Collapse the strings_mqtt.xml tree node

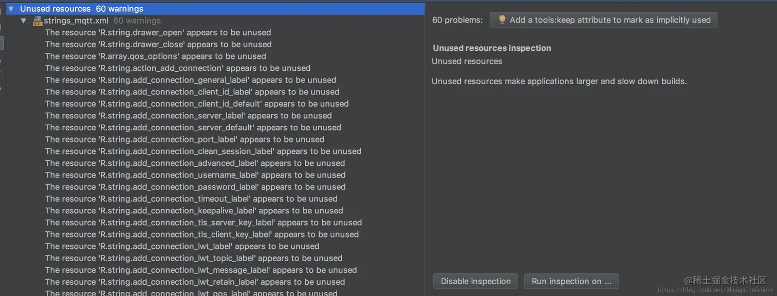23,21
